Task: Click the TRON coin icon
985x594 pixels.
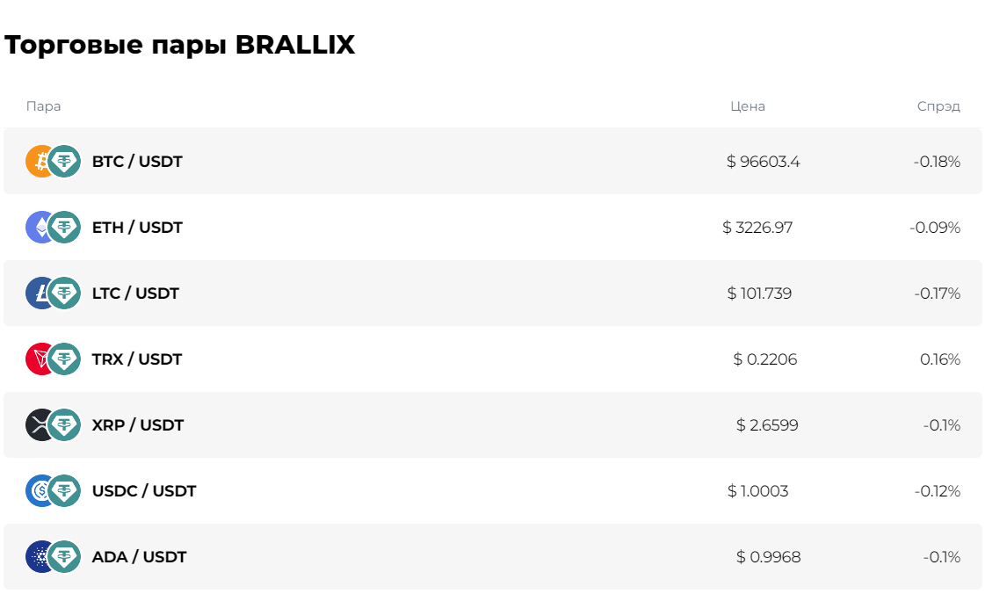Action: pyautogui.click(x=36, y=359)
